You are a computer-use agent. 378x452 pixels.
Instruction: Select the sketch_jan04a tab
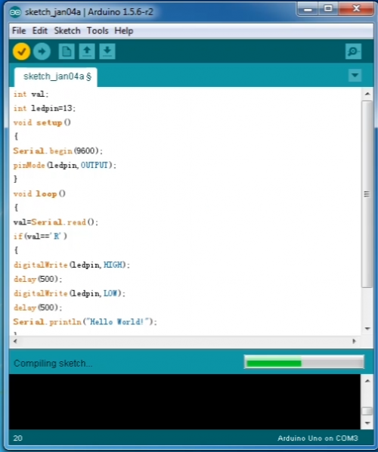click(x=56, y=76)
